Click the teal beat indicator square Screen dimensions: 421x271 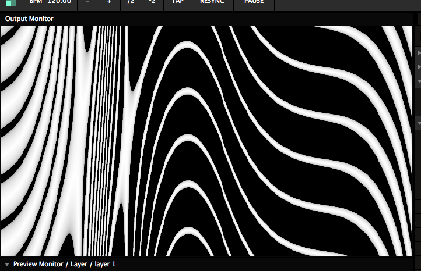11,3
